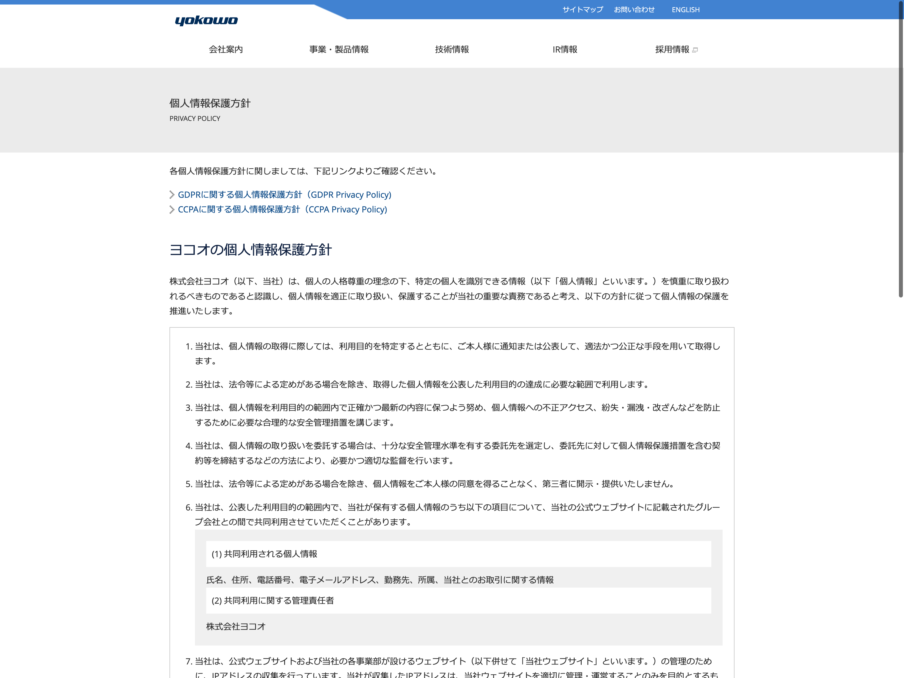The image size is (904, 678).
Task: Open the GDPR Privacy Policy link
Action: click(x=284, y=195)
